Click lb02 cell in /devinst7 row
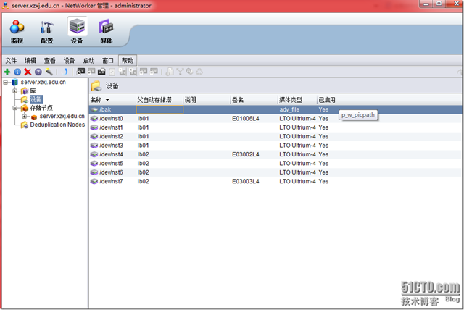 pos(144,181)
